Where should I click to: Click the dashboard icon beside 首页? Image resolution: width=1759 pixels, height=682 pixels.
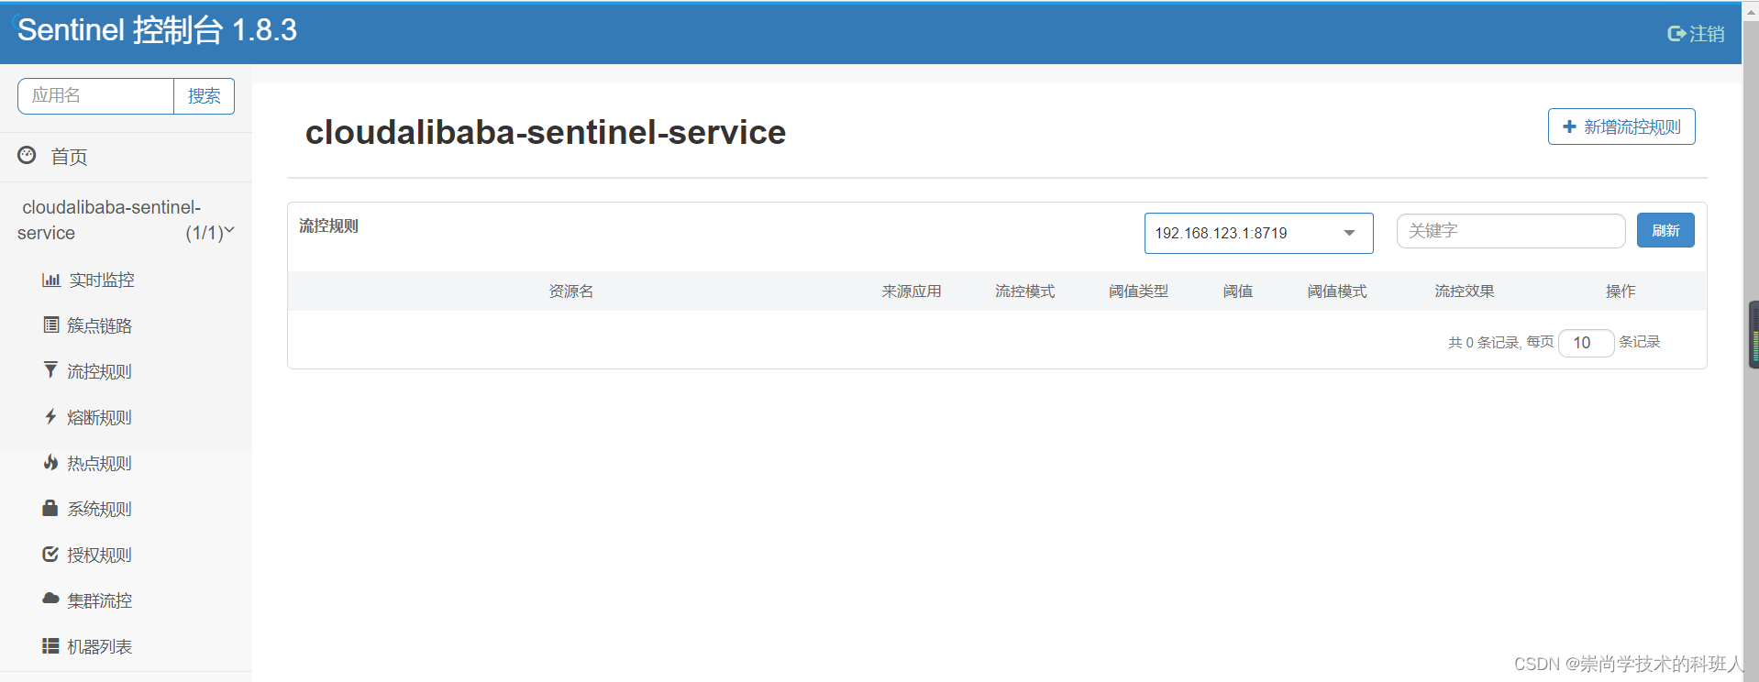[x=27, y=155]
